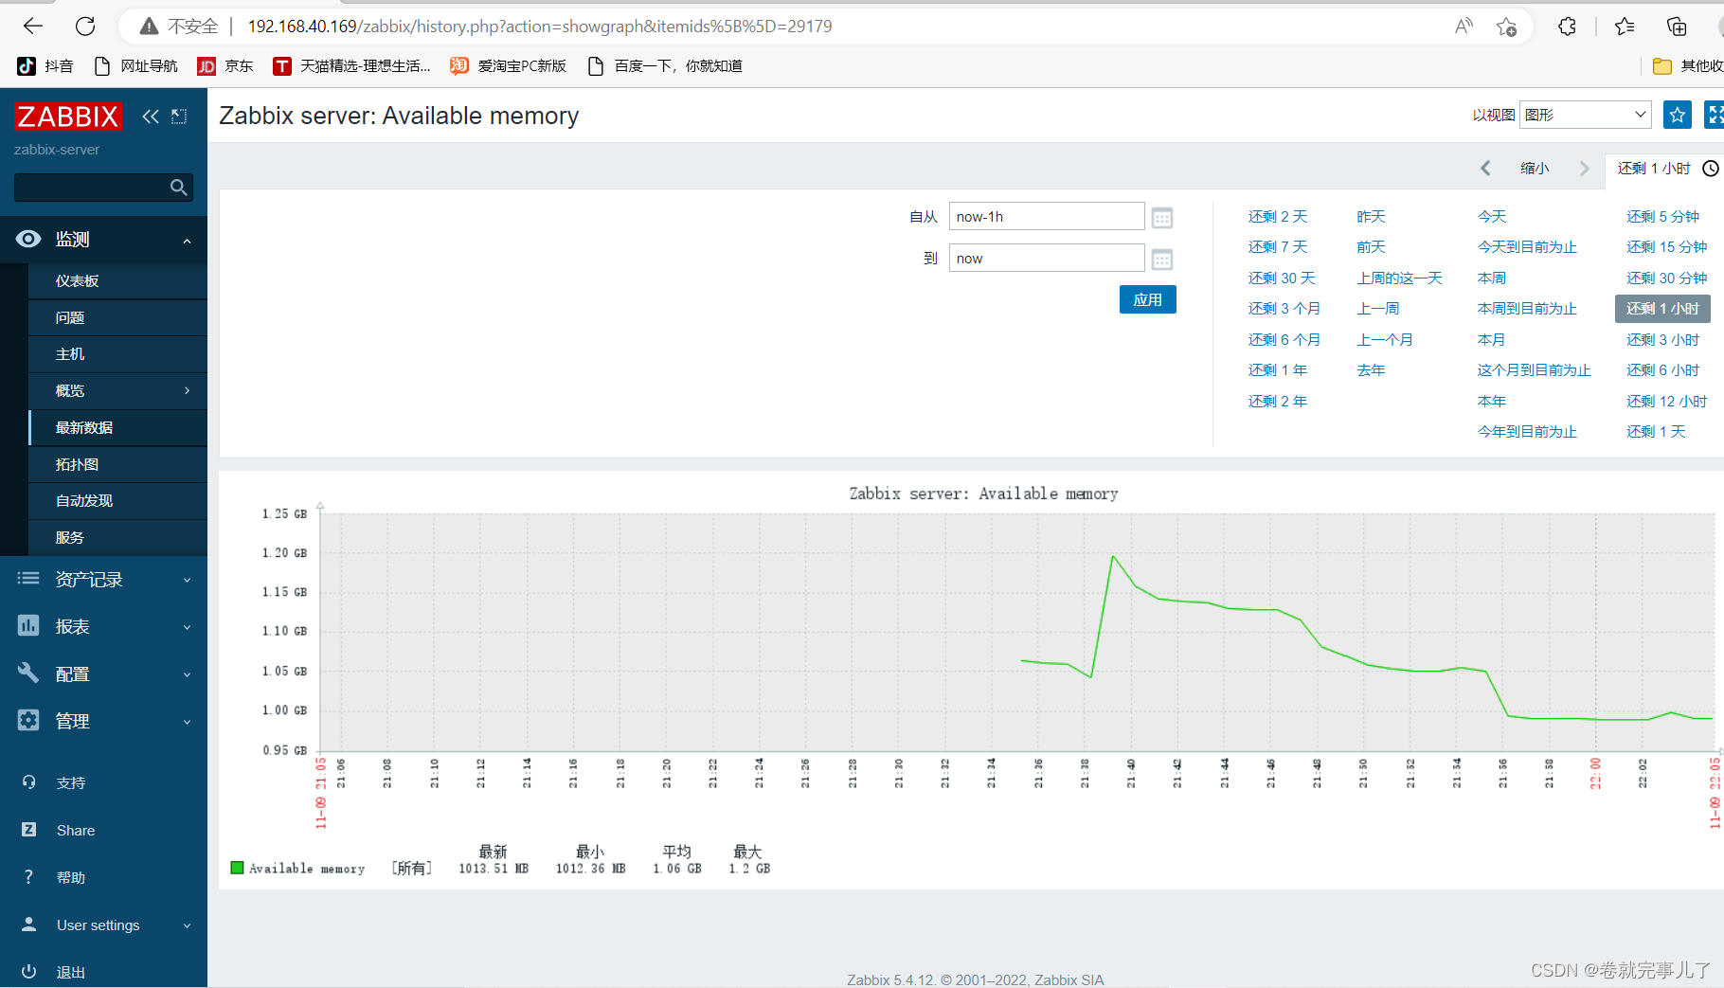Expand the 资产记录 section
The image size is (1724, 988).
[x=103, y=580]
